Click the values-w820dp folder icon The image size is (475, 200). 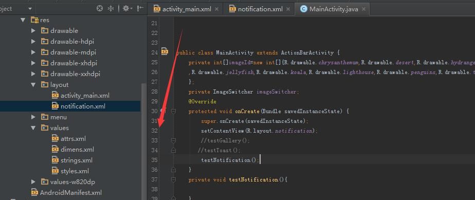(45, 182)
